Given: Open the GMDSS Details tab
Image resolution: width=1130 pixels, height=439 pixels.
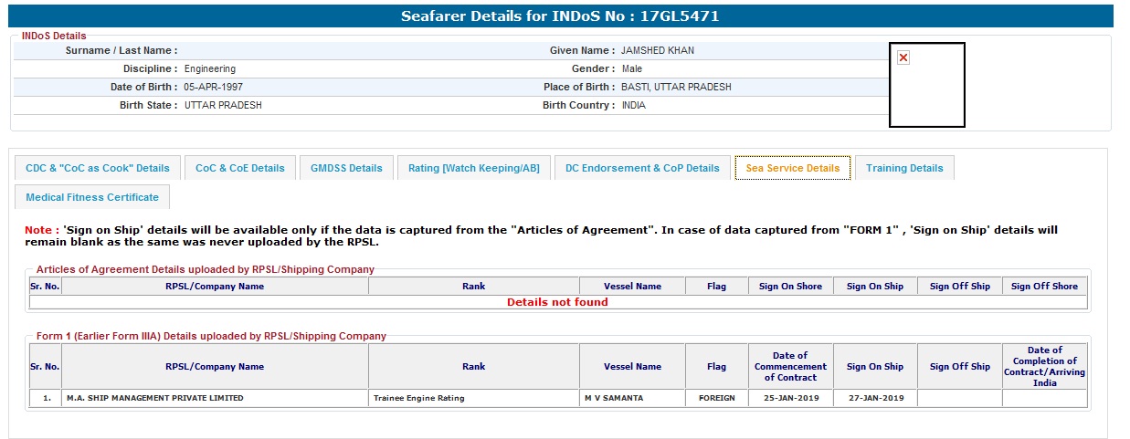Looking at the screenshot, I should coord(346,168).
